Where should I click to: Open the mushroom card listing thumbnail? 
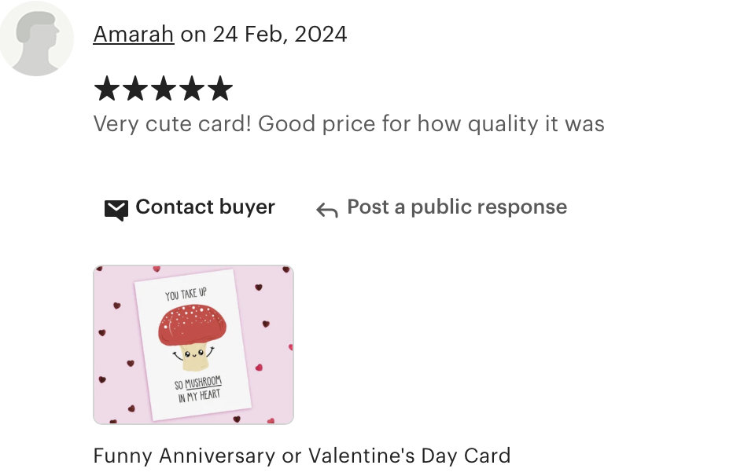coord(193,345)
